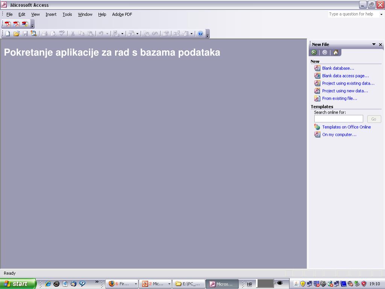This screenshot has width=385, height=289.
Task: Click the Analyze toolbar icon
Action: 131,33
